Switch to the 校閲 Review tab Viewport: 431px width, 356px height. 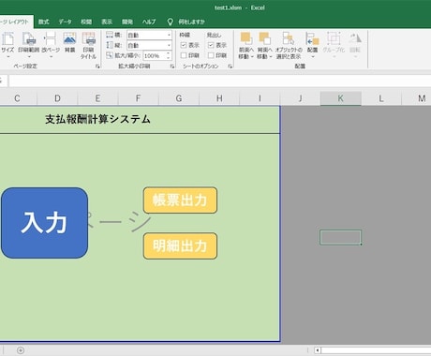(86, 22)
